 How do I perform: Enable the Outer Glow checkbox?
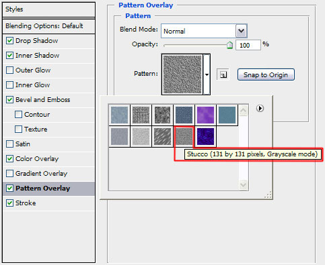(9, 70)
